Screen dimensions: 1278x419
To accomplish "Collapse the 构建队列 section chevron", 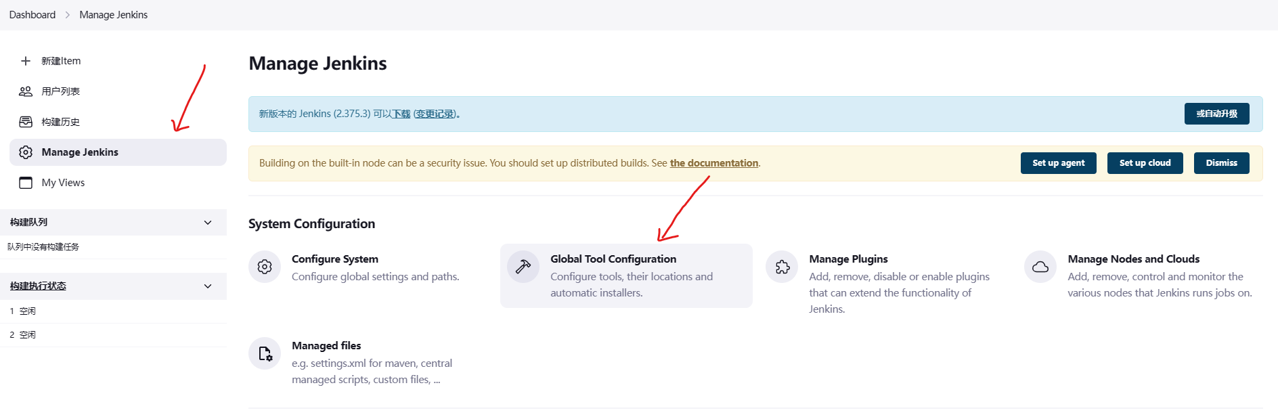I will [208, 222].
